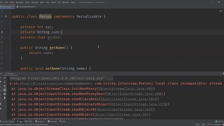
Task: Click the InvalidClassException link in console
Action: click(41, 83)
